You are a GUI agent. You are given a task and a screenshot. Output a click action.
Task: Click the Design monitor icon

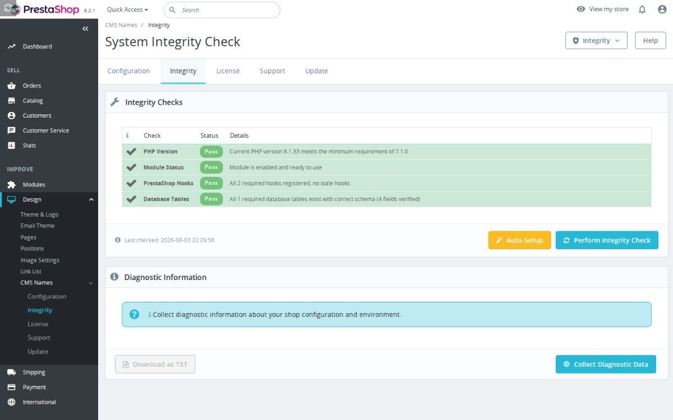pyautogui.click(x=11, y=199)
